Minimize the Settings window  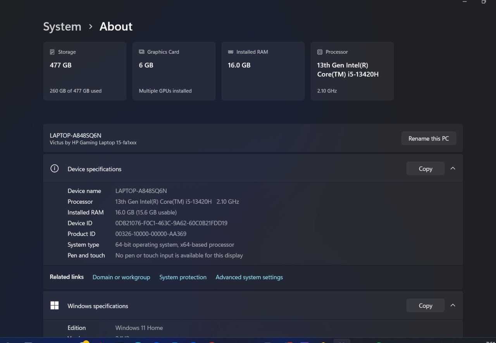465,2
